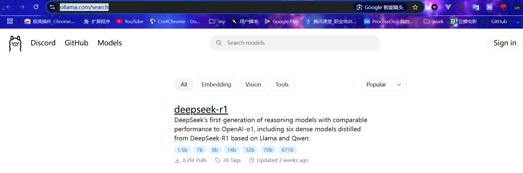Click the 70b size tag
This screenshot has height=173, width=523.
268,150
